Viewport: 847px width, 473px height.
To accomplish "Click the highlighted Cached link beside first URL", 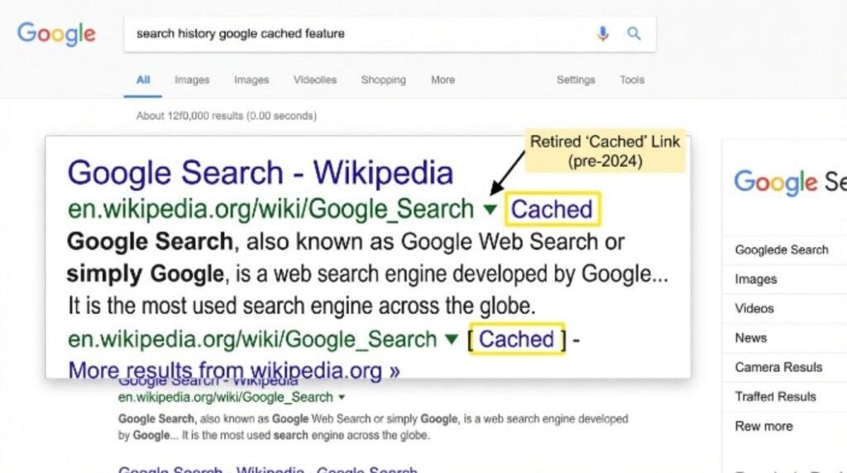I will [x=552, y=209].
